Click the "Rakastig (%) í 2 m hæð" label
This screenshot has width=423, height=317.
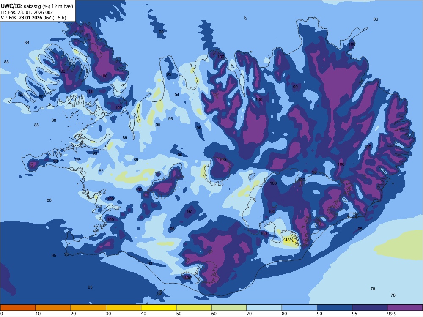48,6
